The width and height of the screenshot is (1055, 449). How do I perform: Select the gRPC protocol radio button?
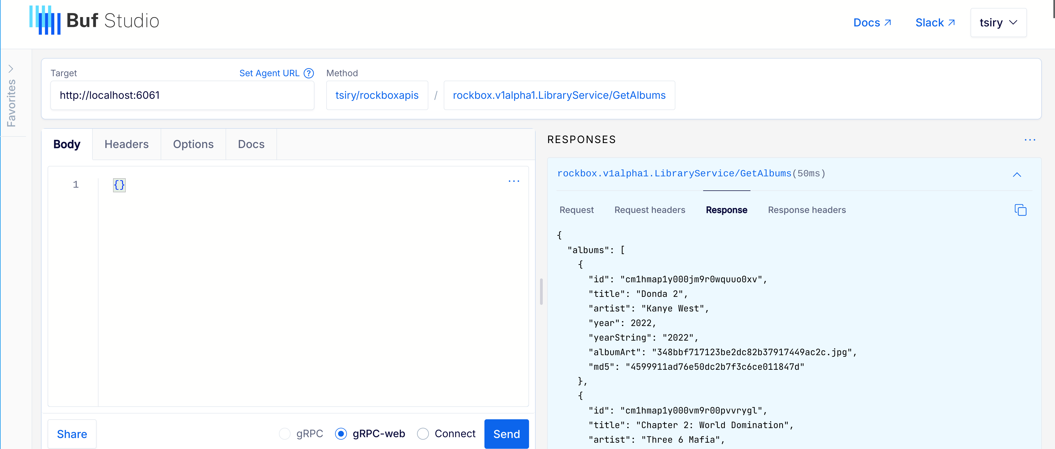285,433
